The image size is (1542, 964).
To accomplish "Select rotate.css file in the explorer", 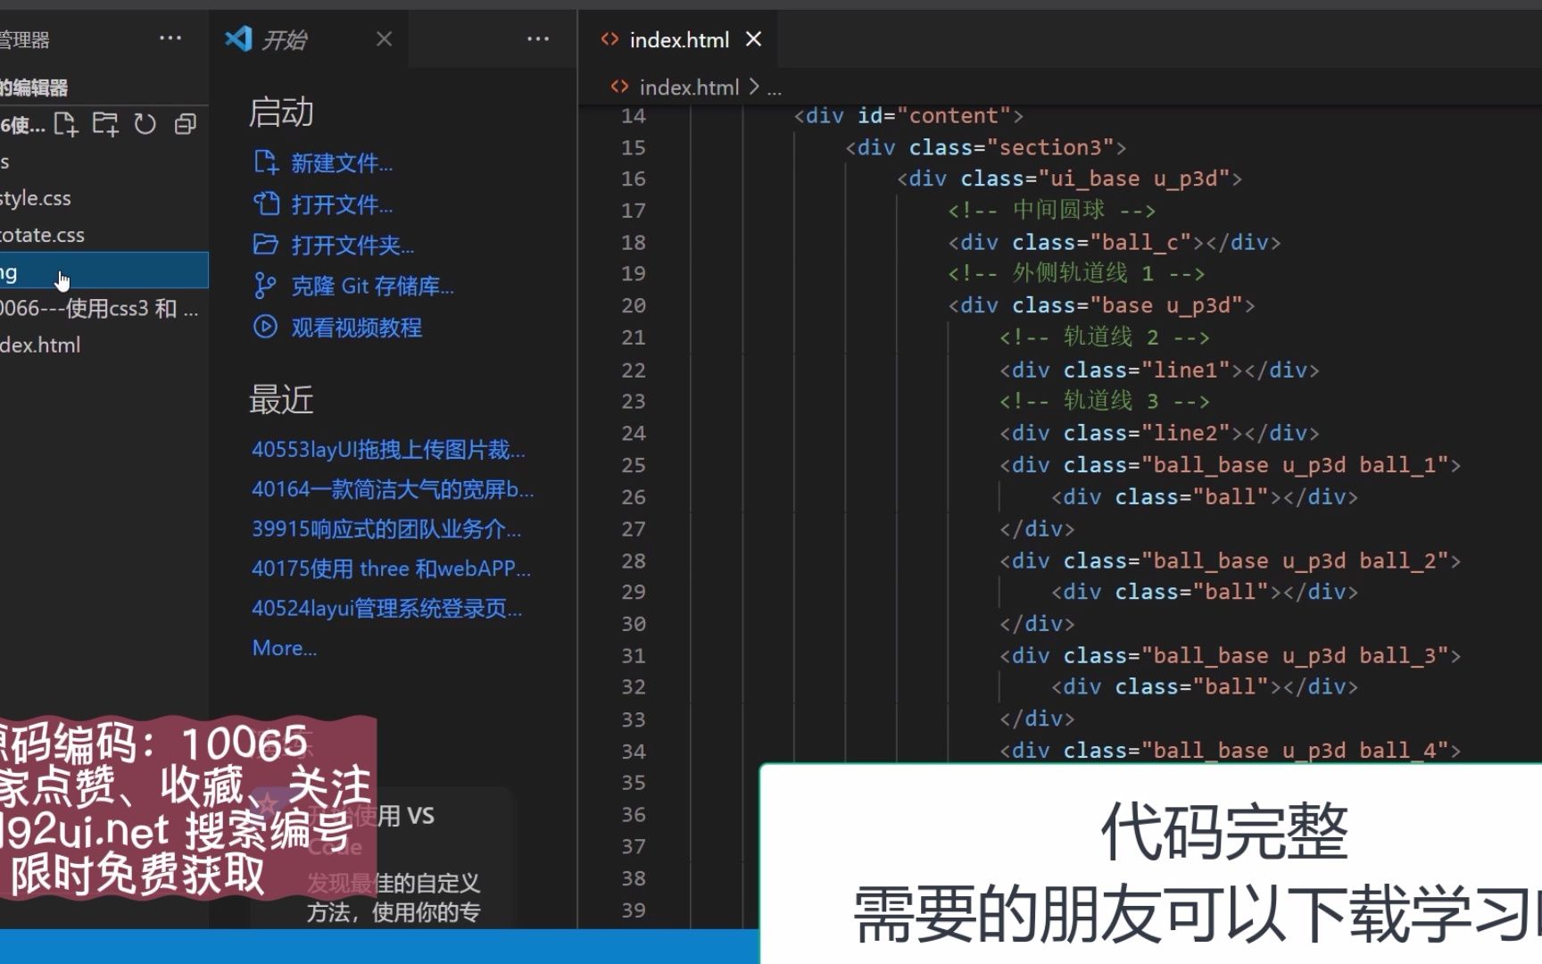I will tap(104, 235).
